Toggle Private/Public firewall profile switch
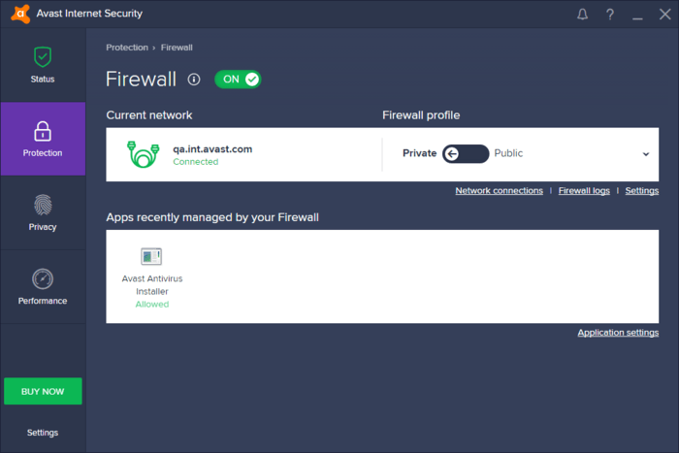Image resolution: width=679 pixels, height=453 pixels. [466, 153]
